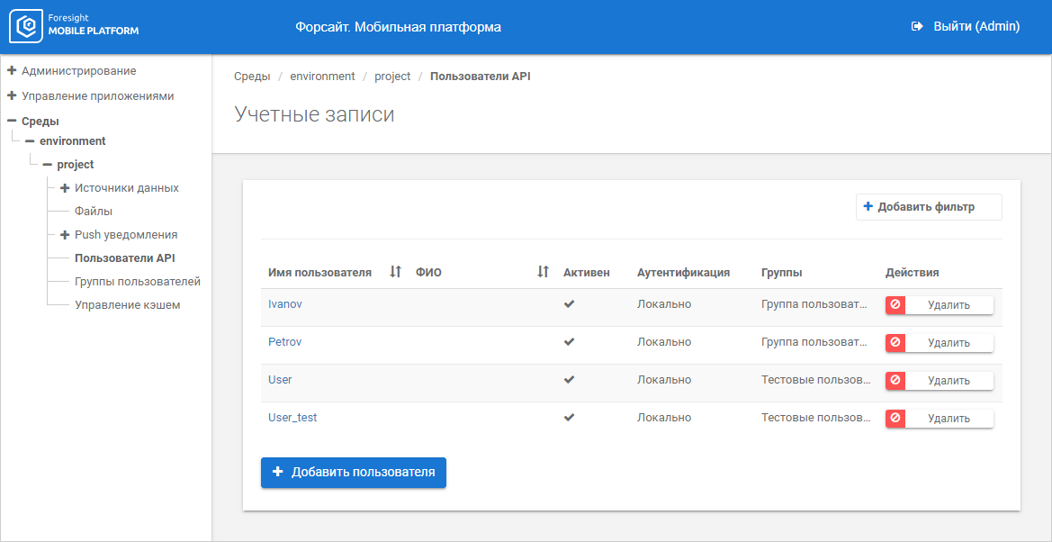Open the Ivanov user account link
The width and height of the screenshot is (1052, 542).
click(284, 304)
